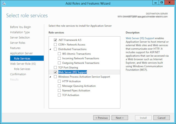
Task: Close the Add Roles and Features Wizard
Action: 170,3
